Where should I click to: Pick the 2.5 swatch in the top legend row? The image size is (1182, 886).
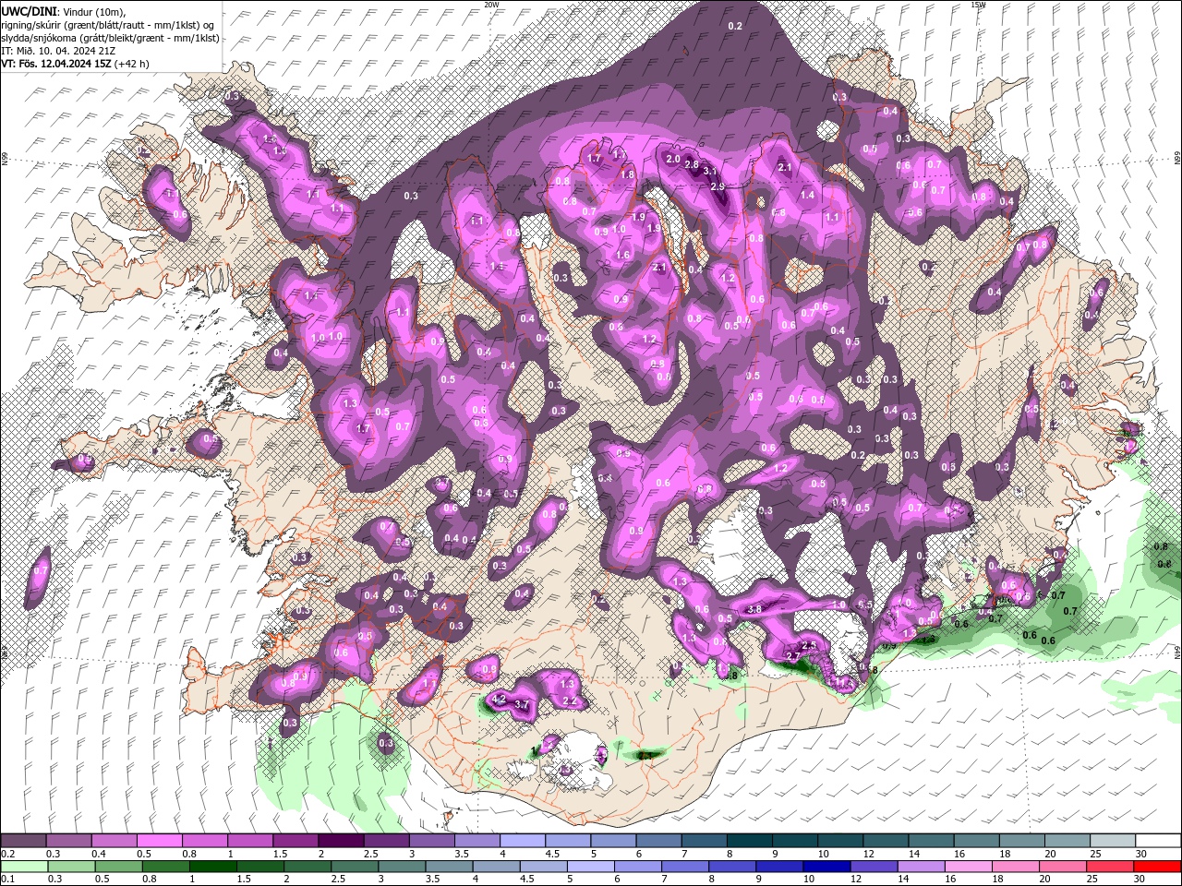[x=385, y=841]
